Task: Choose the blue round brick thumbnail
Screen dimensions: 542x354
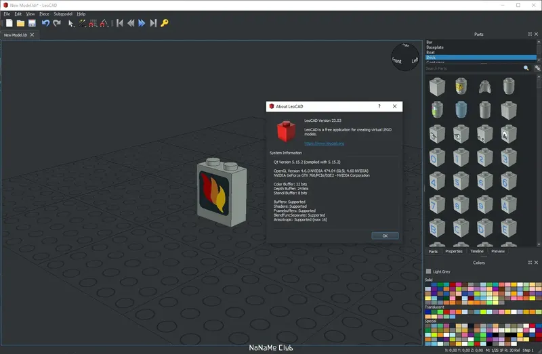Action: click(461, 110)
